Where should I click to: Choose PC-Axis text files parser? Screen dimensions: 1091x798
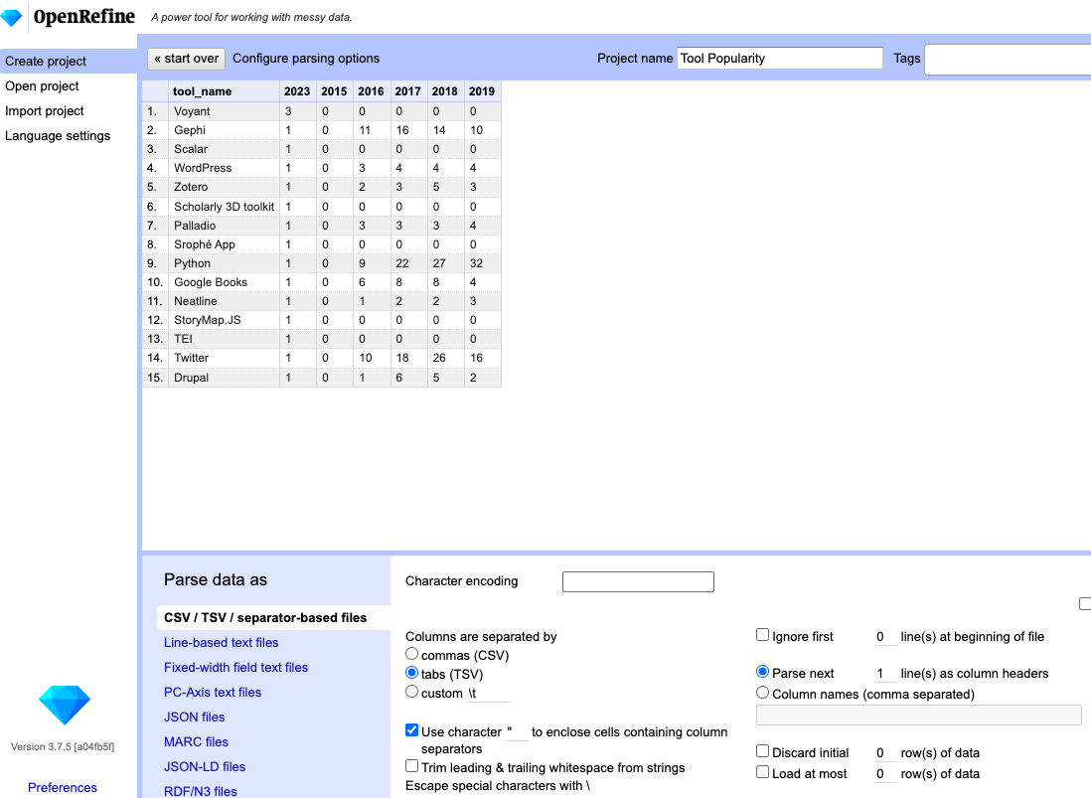pos(213,693)
